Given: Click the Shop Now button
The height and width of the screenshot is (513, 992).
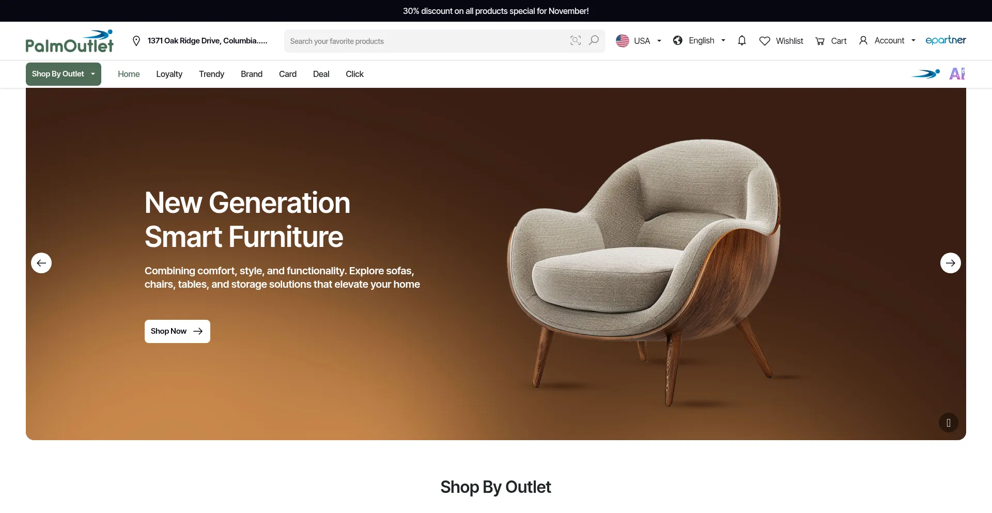Looking at the screenshot, I should point(177,331).
